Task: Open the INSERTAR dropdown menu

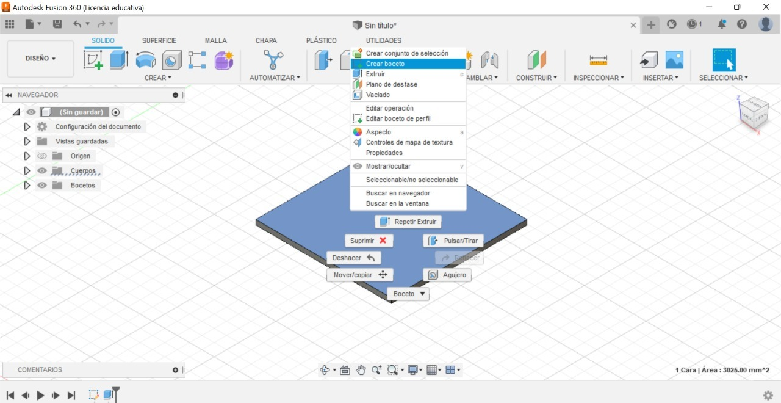Action: coord(660,78)
